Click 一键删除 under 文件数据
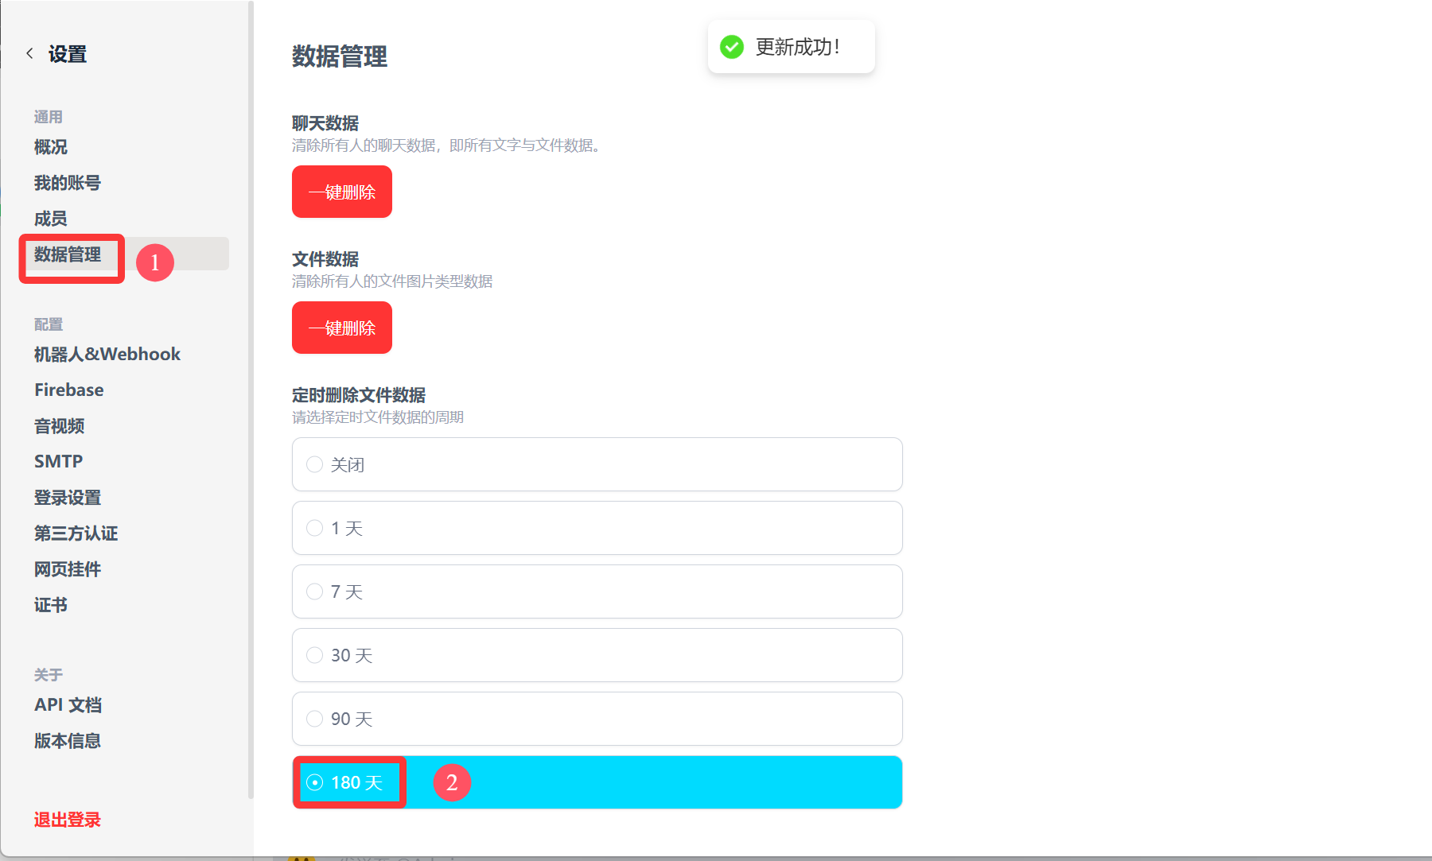 click(342, 328)
